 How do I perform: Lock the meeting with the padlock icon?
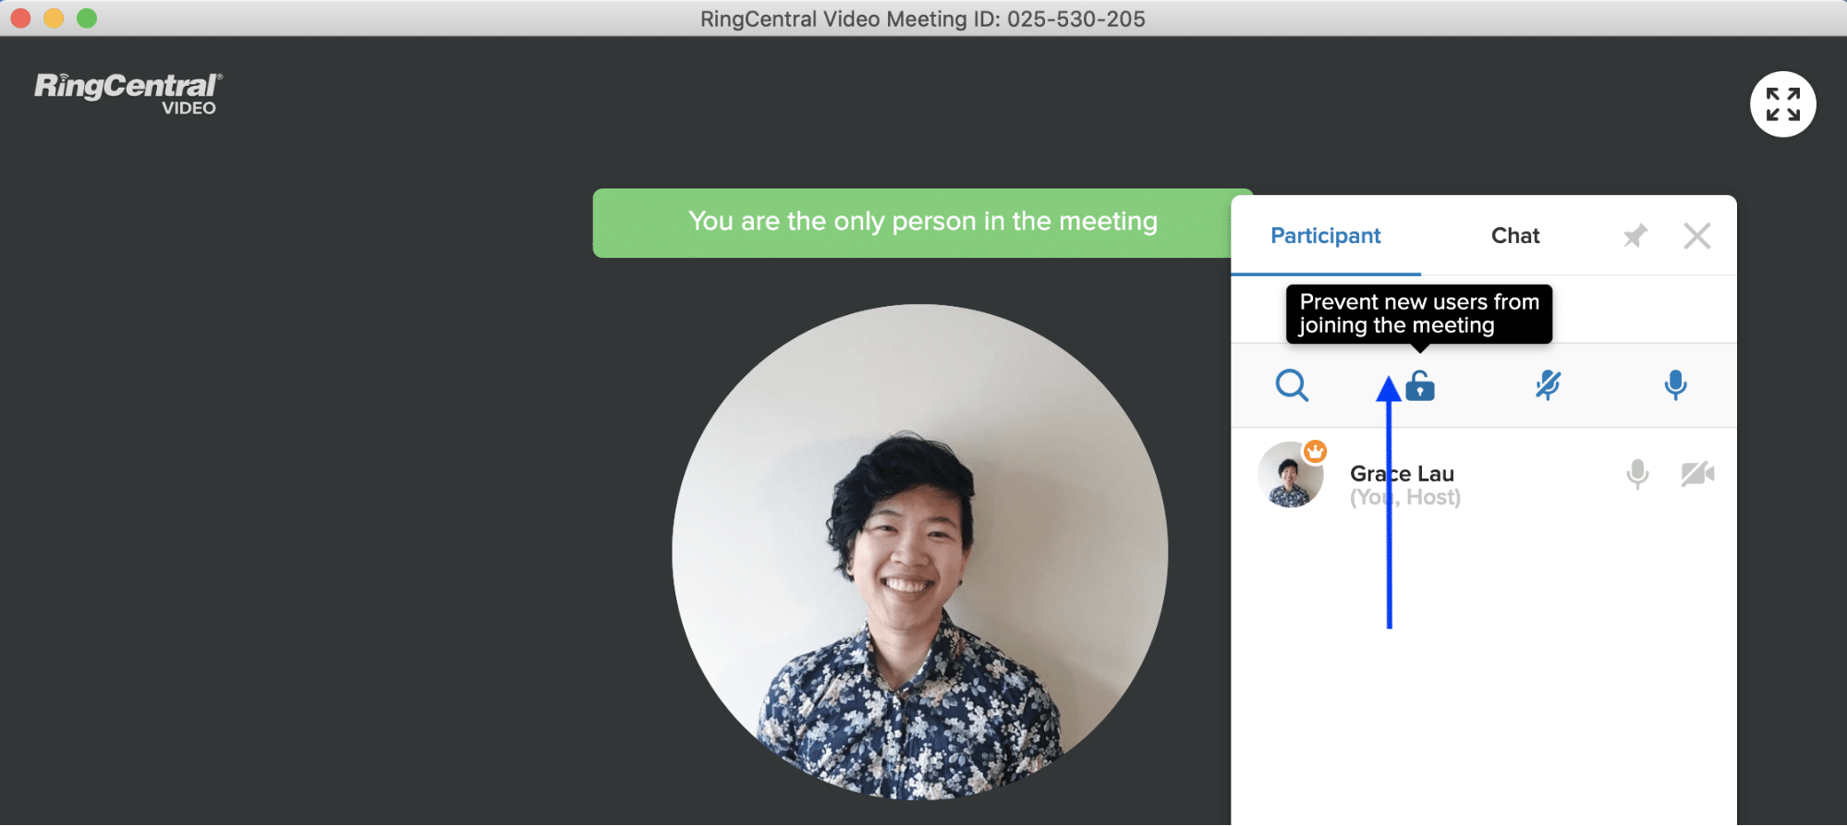1420,385
